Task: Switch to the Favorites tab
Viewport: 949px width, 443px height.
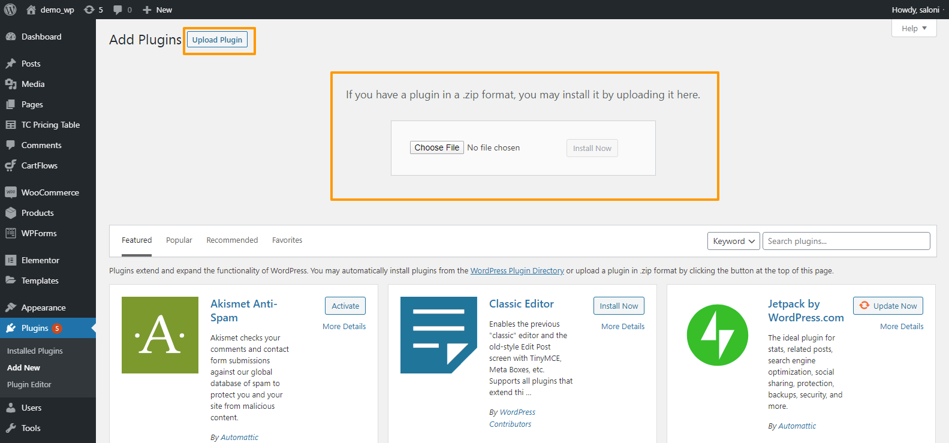Action: [287, 240]
